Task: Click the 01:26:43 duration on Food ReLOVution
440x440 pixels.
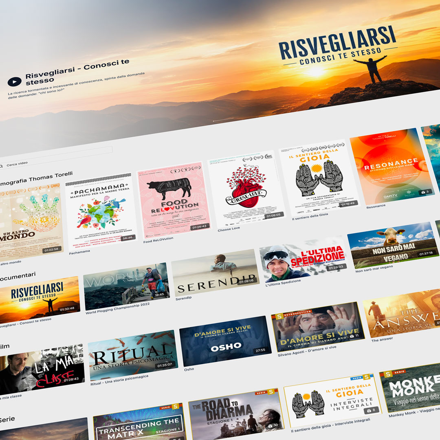Action: point(200,227)
